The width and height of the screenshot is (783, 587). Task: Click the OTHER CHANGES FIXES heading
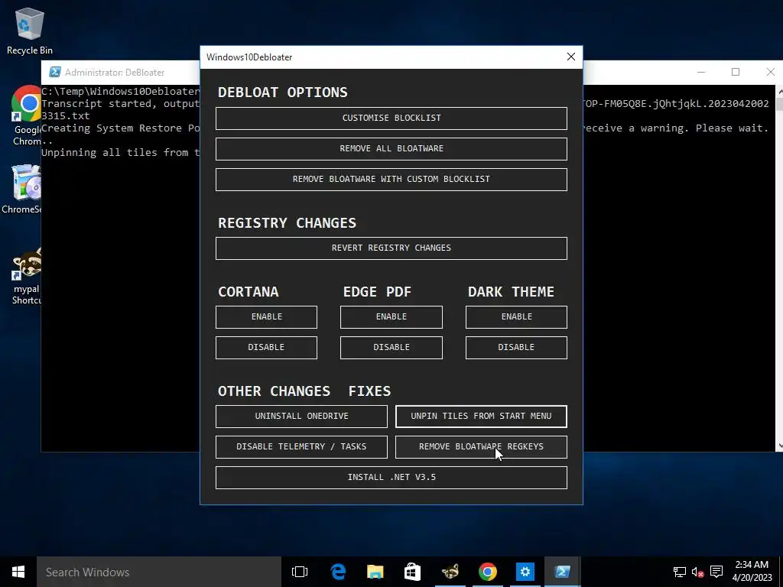pos(304,391)
